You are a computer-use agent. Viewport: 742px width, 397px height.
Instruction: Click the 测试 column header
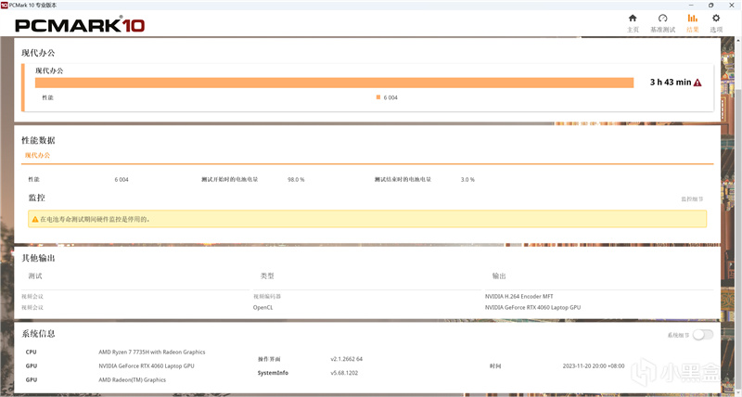pos(35,275)
